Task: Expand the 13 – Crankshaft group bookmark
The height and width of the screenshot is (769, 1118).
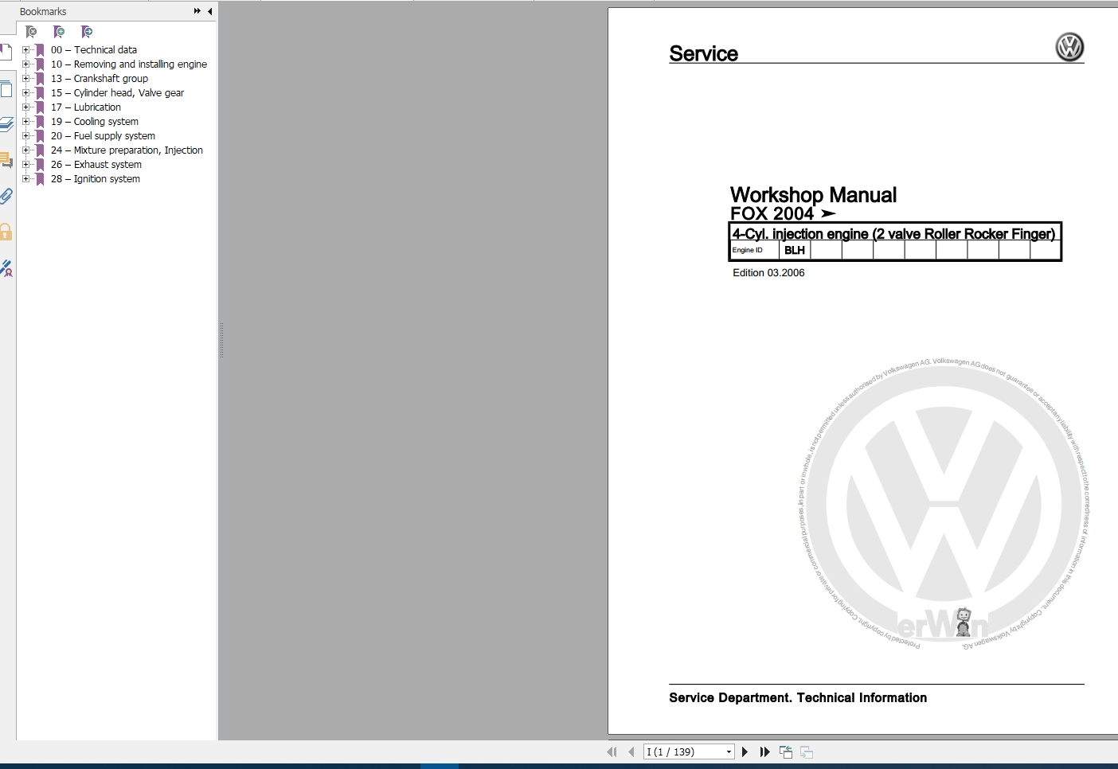Action: pos(25,78)
